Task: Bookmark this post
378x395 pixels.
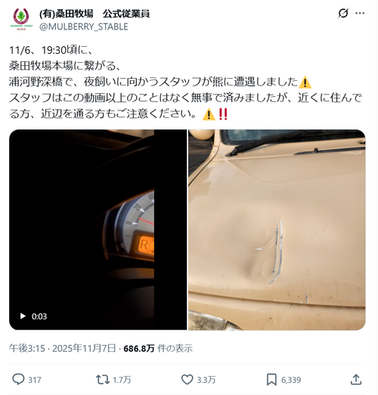Action: coord(271,380)
